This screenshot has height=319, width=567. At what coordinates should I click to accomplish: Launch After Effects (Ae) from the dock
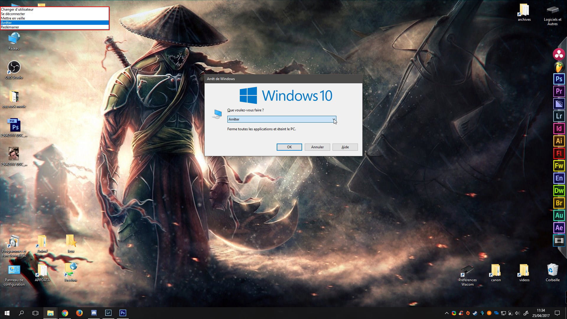(x=559, y=228)
